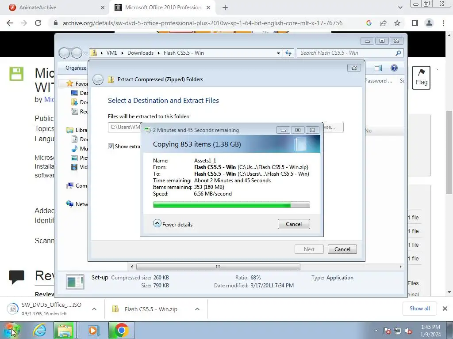
Task: Click the Explorer refresh button
Action: pos(288,53)
